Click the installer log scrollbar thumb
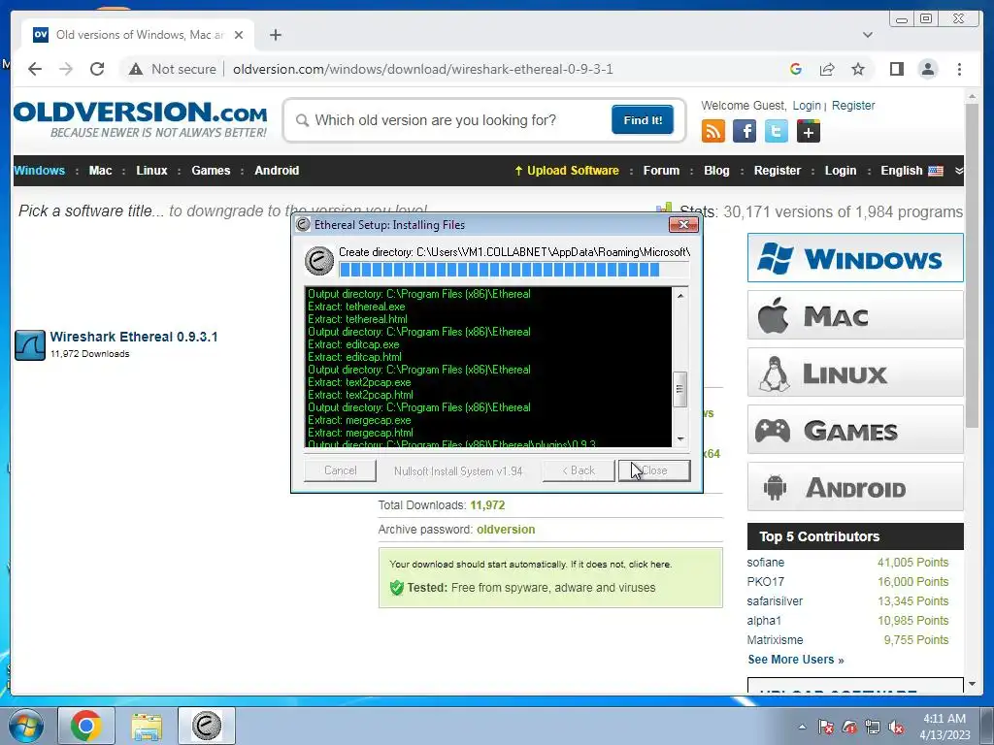Image resolution: width=994 pixels, height=745 pixels. 680,389
